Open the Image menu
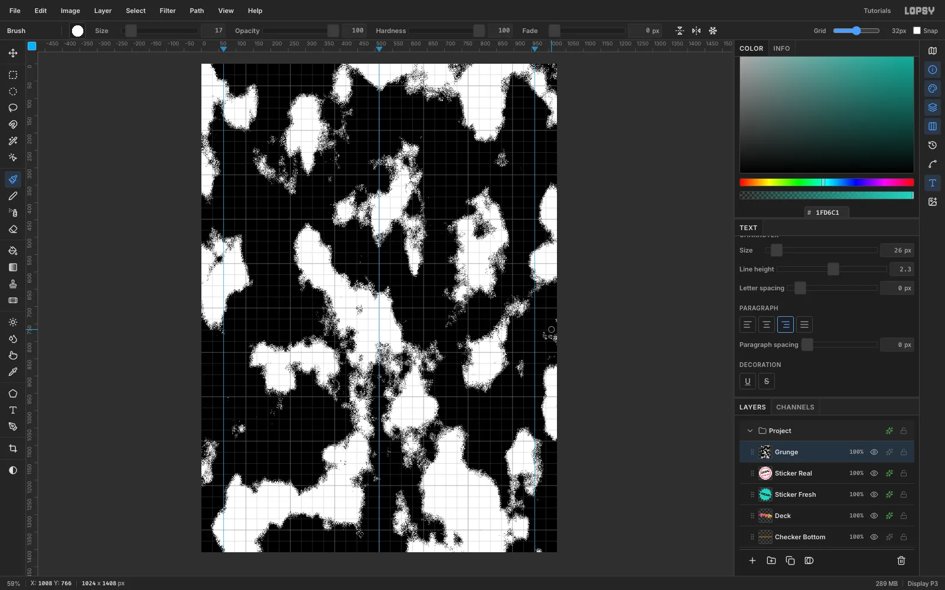 (70, 11)
